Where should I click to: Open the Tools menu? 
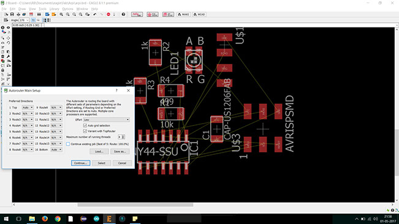(42, 9)
